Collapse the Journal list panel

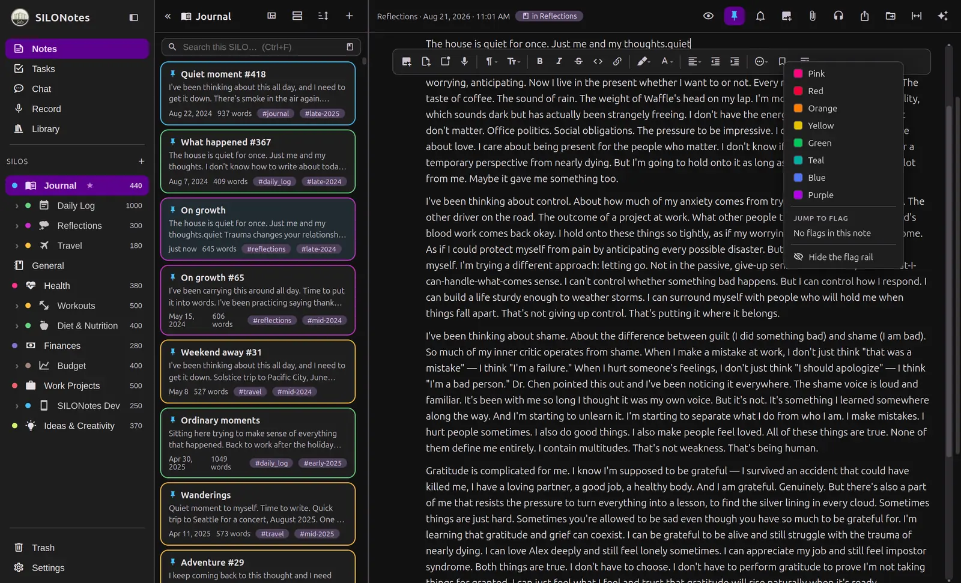(168, 16)
